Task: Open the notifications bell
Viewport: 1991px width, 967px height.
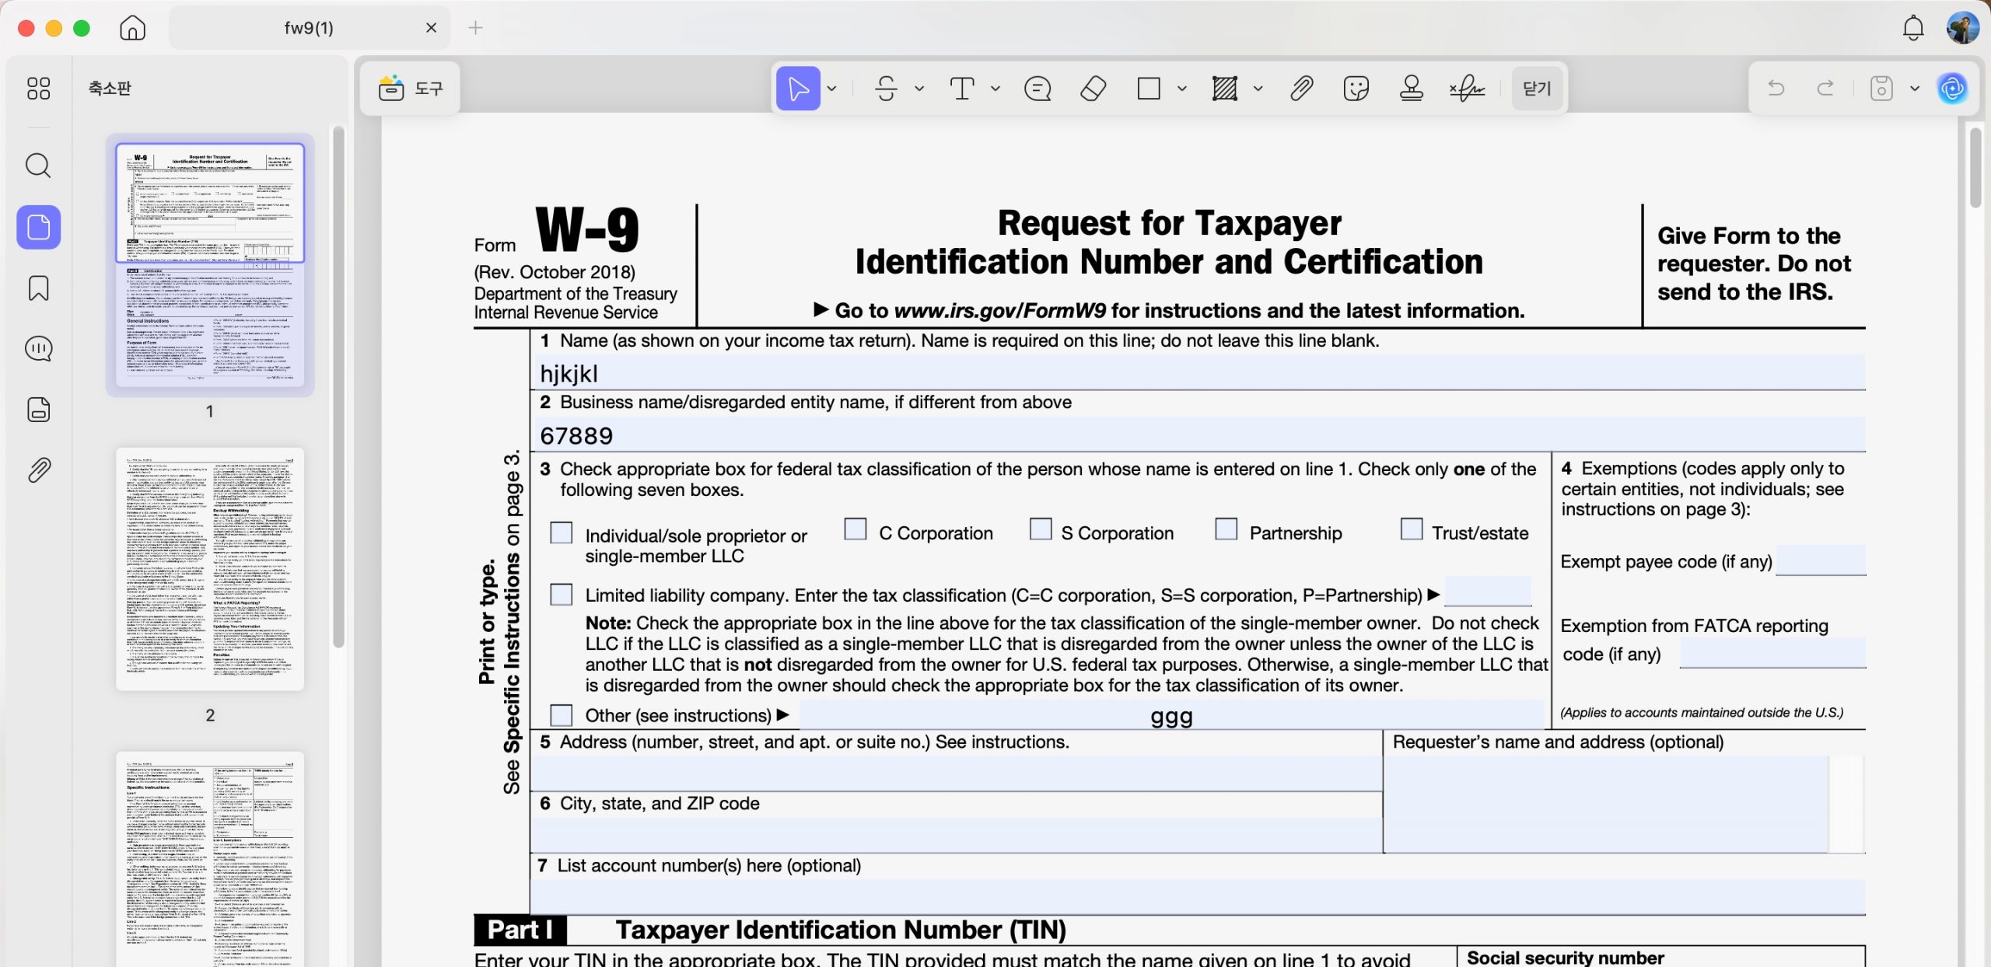Action: (1912, 28)
